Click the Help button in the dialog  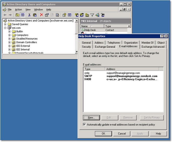[x=158, y=134]
